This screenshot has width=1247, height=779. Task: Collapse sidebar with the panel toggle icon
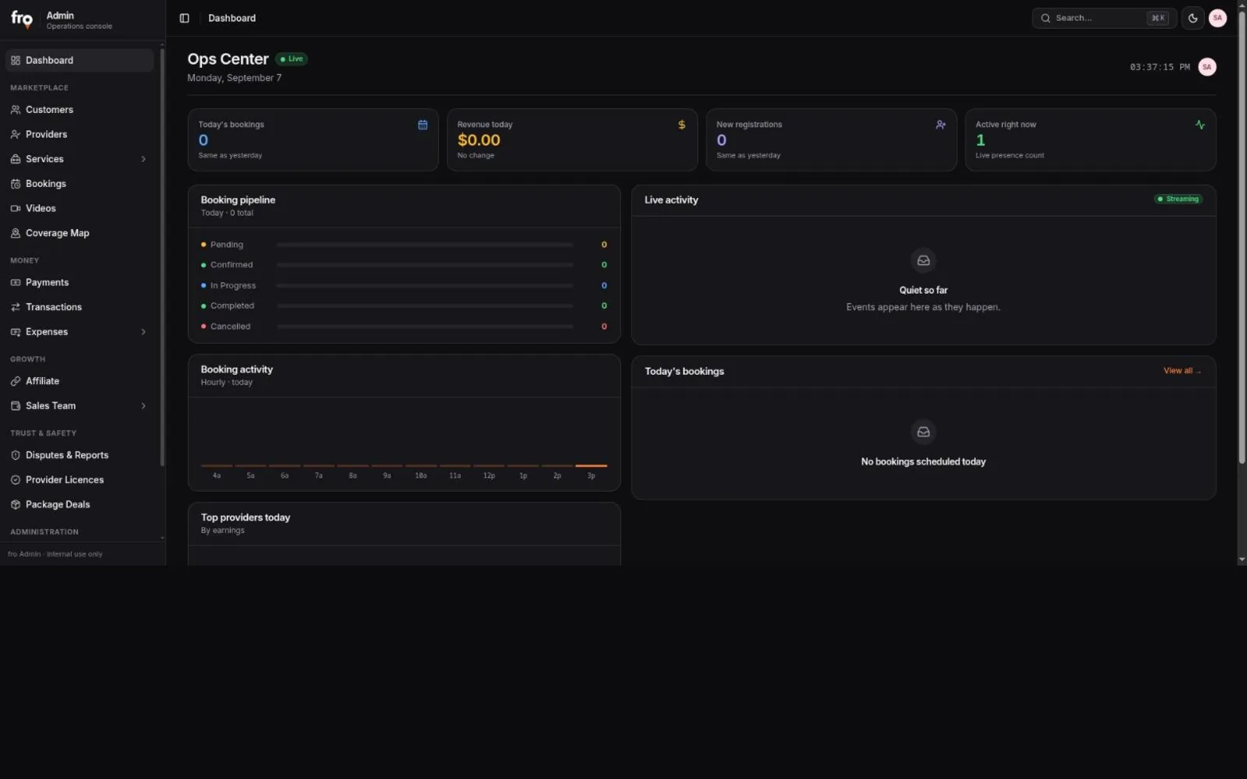click(185, 18)
